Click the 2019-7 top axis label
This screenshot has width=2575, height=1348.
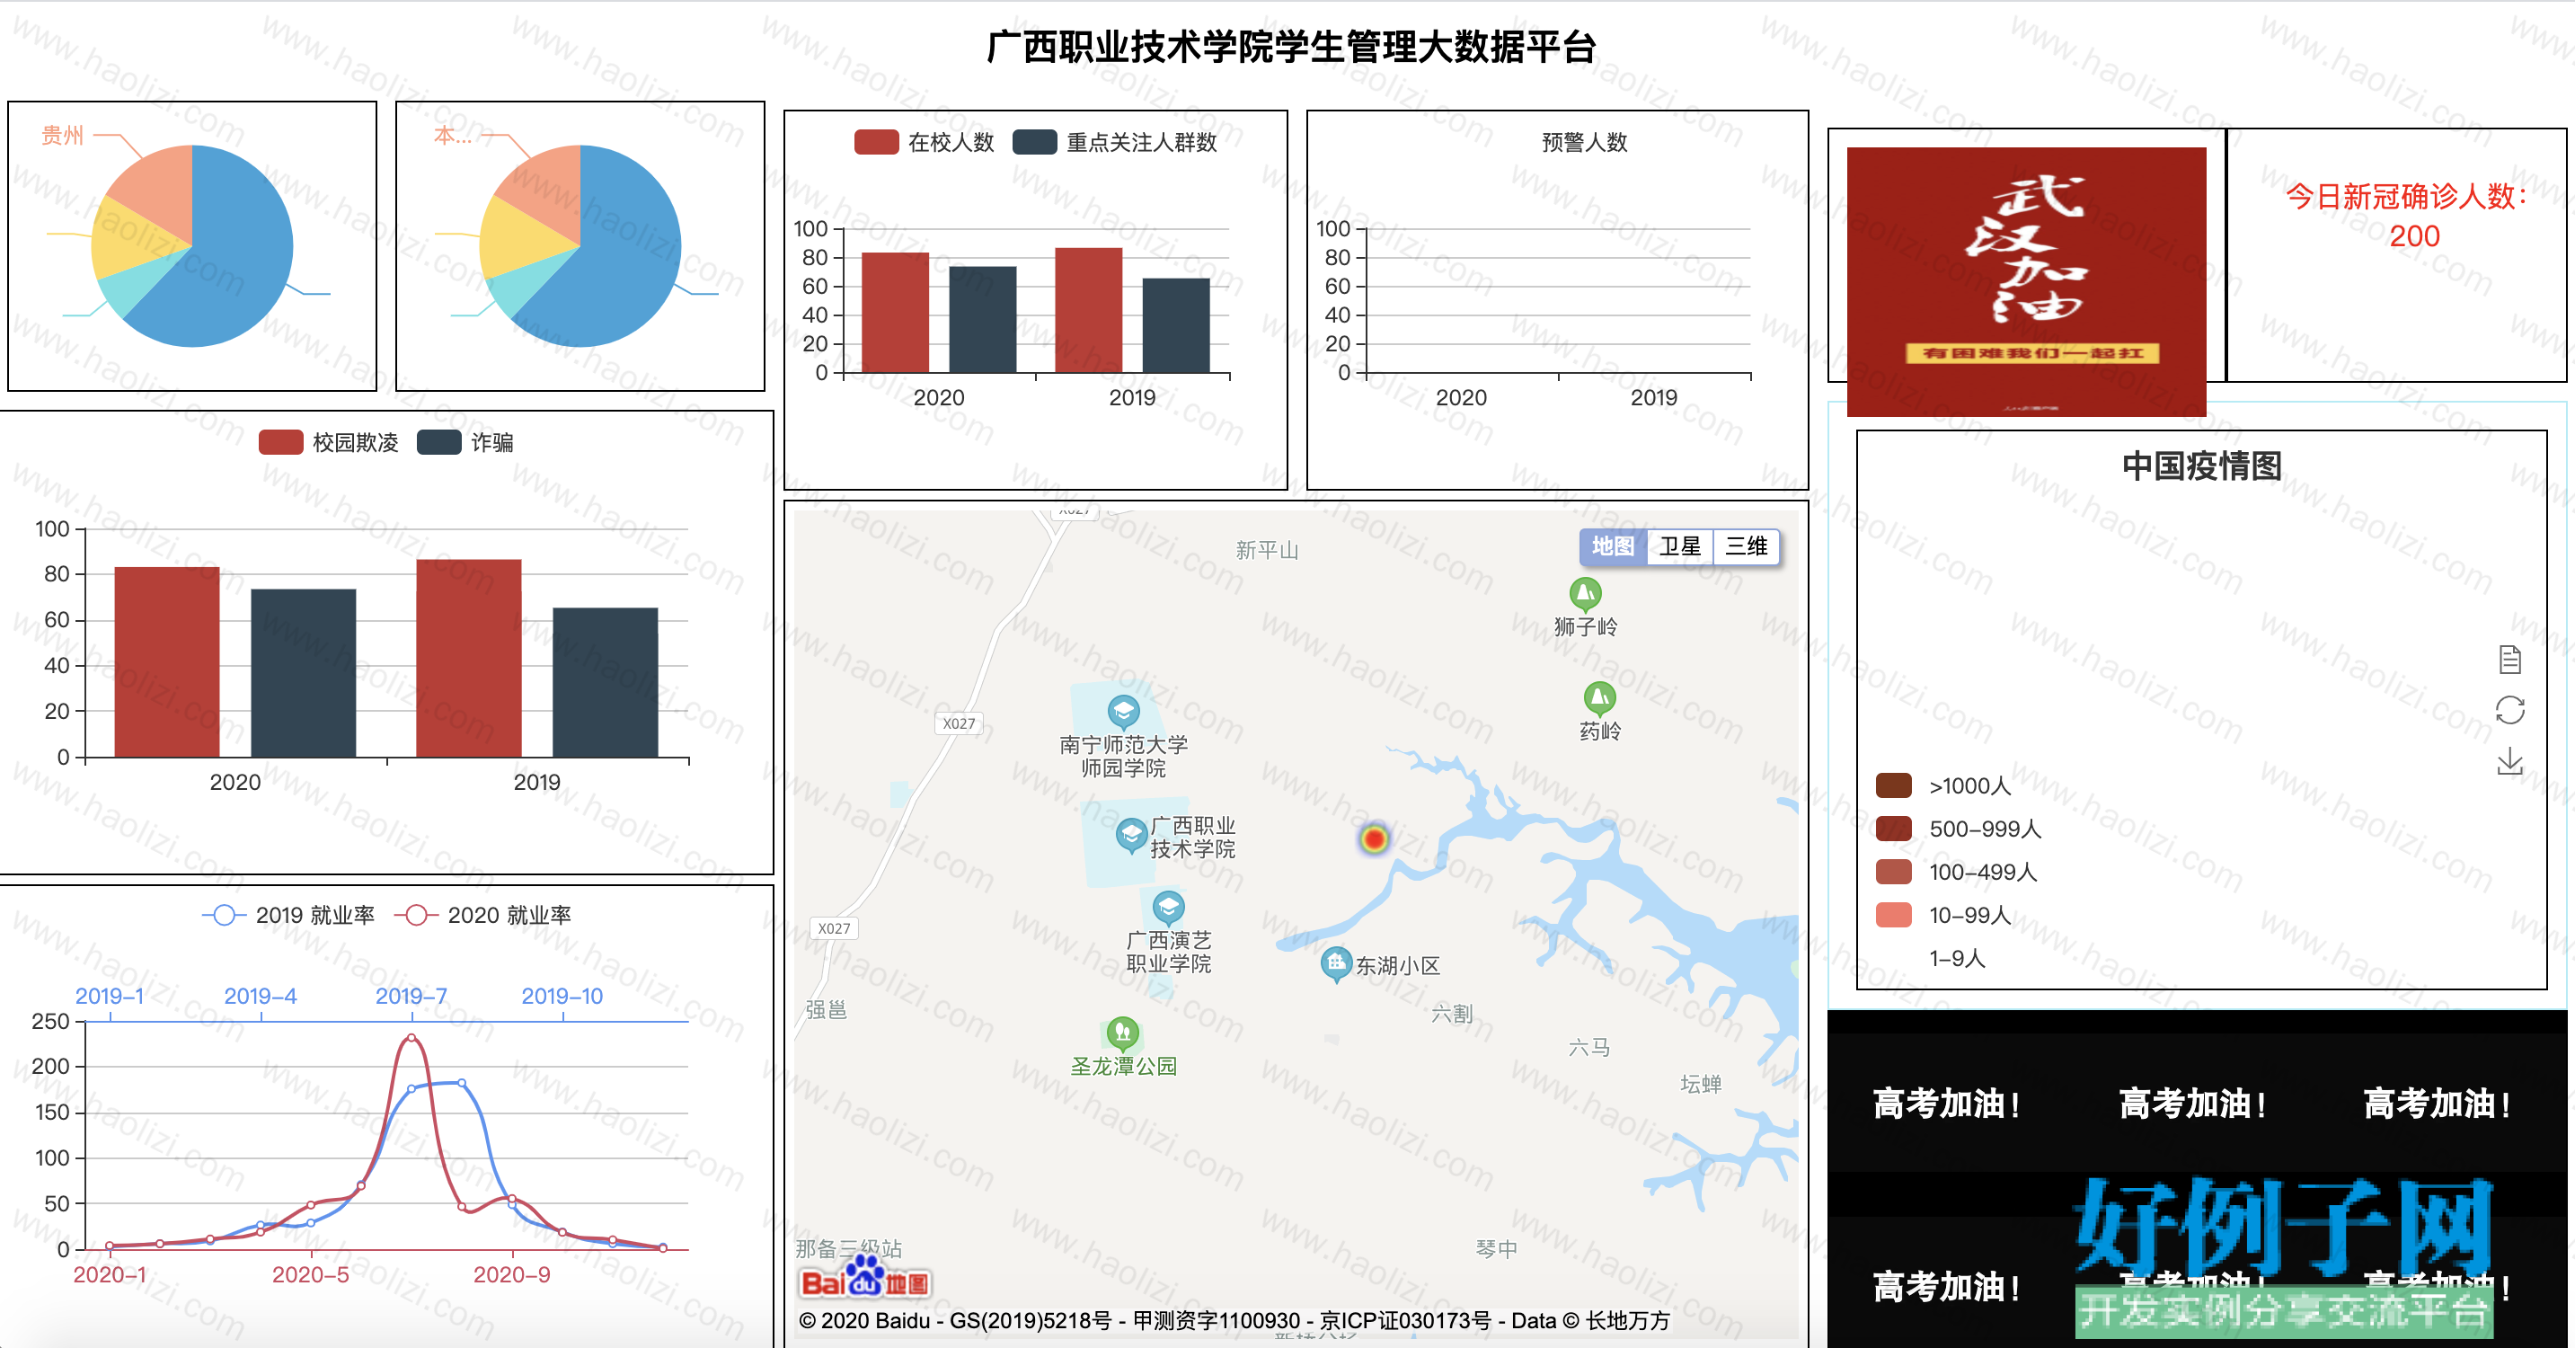tap(411, 996)
